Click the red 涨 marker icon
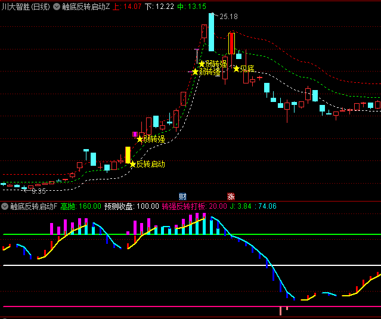The height and width of the screenshot is (319, 381). pyautogui.click(x=231, y=196)
